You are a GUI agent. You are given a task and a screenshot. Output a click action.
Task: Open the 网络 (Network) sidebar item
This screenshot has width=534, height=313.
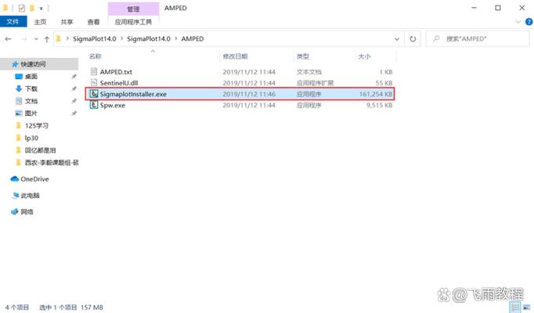click(x=27, y=211)
